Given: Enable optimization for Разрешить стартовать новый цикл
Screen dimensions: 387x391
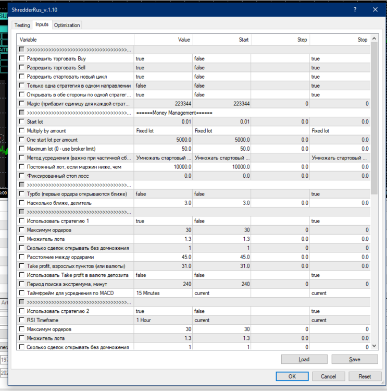Looking at the screenshot, I should 22,76.
